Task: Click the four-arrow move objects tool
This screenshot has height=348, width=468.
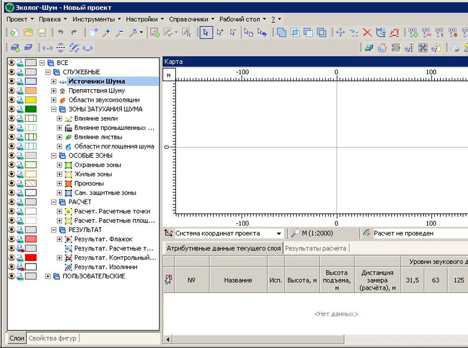Action: [x=341, y=32]
